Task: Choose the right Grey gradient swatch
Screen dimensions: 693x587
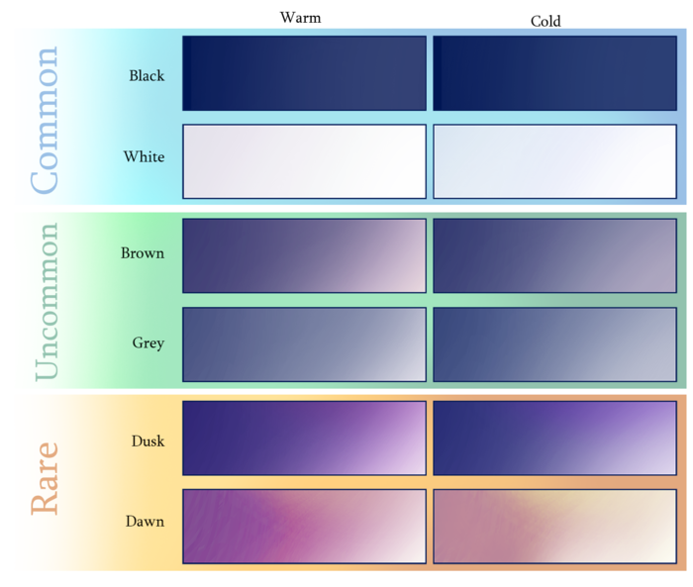Action: coord(554,343)
